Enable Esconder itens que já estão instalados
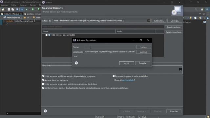210x118 pixels. (x=114, y=76)
